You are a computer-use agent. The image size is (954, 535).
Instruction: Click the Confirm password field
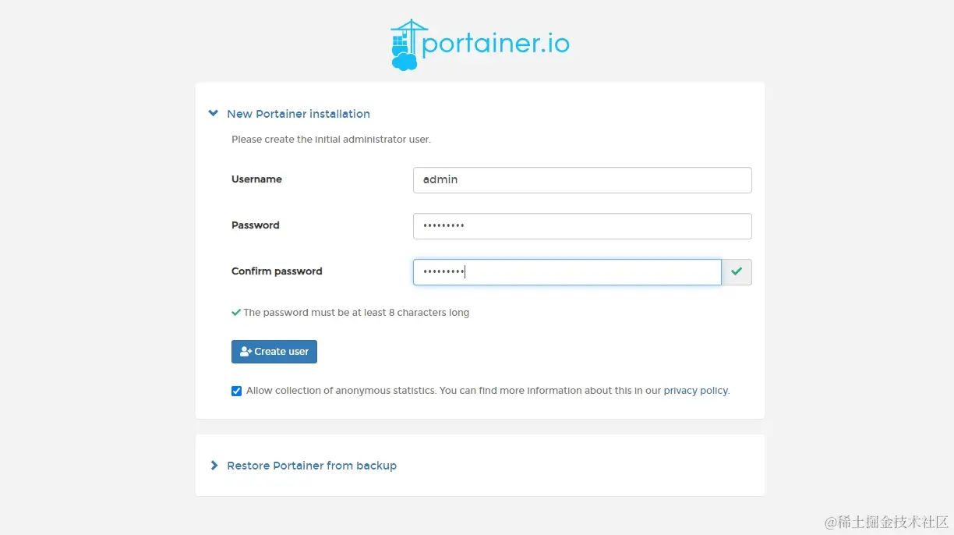tap(567, 272)
